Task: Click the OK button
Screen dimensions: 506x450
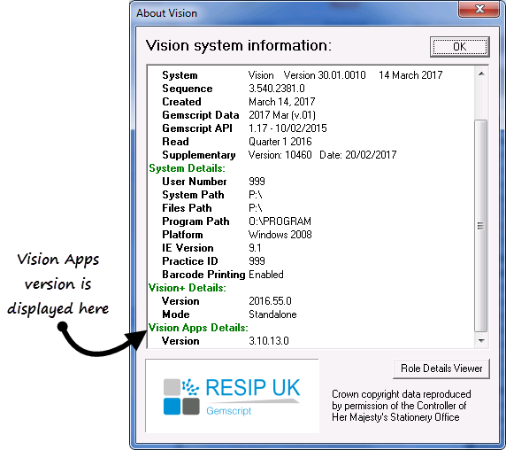Action: coord(459,47)
